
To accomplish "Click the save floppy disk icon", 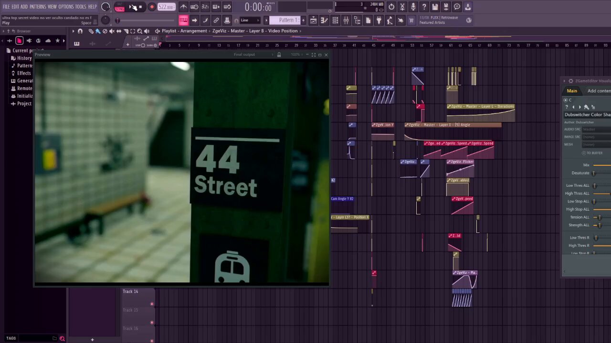I will point(435,7).
